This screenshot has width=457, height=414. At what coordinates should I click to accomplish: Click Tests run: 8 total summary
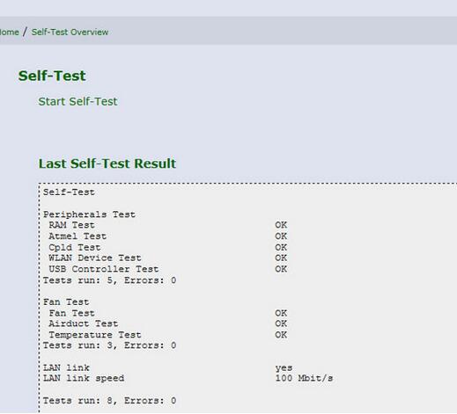pyautogui.click(x=109, y=400)
